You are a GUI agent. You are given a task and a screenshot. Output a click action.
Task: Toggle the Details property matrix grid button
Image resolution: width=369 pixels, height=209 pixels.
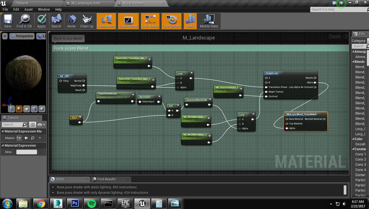click(x=33, y=125)
